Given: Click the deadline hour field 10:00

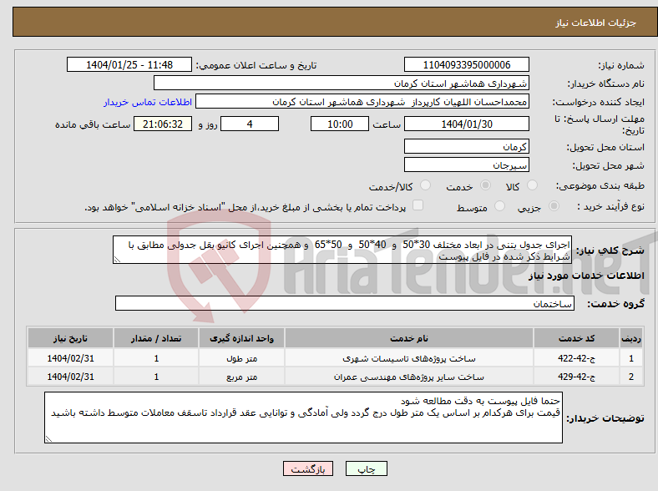Looking at the screenshot, I should pos(340,124).
